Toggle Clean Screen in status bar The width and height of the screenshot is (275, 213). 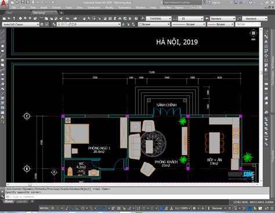267,208
